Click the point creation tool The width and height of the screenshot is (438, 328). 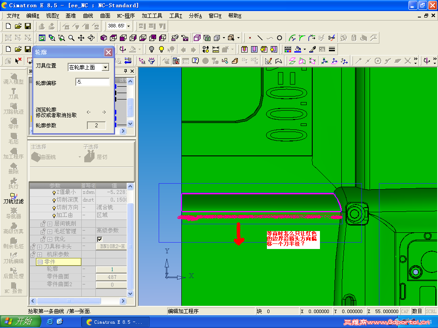coord(250,38)
